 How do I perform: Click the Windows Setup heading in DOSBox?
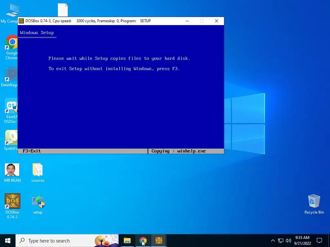pyautogui.click(x=37, y=32)
